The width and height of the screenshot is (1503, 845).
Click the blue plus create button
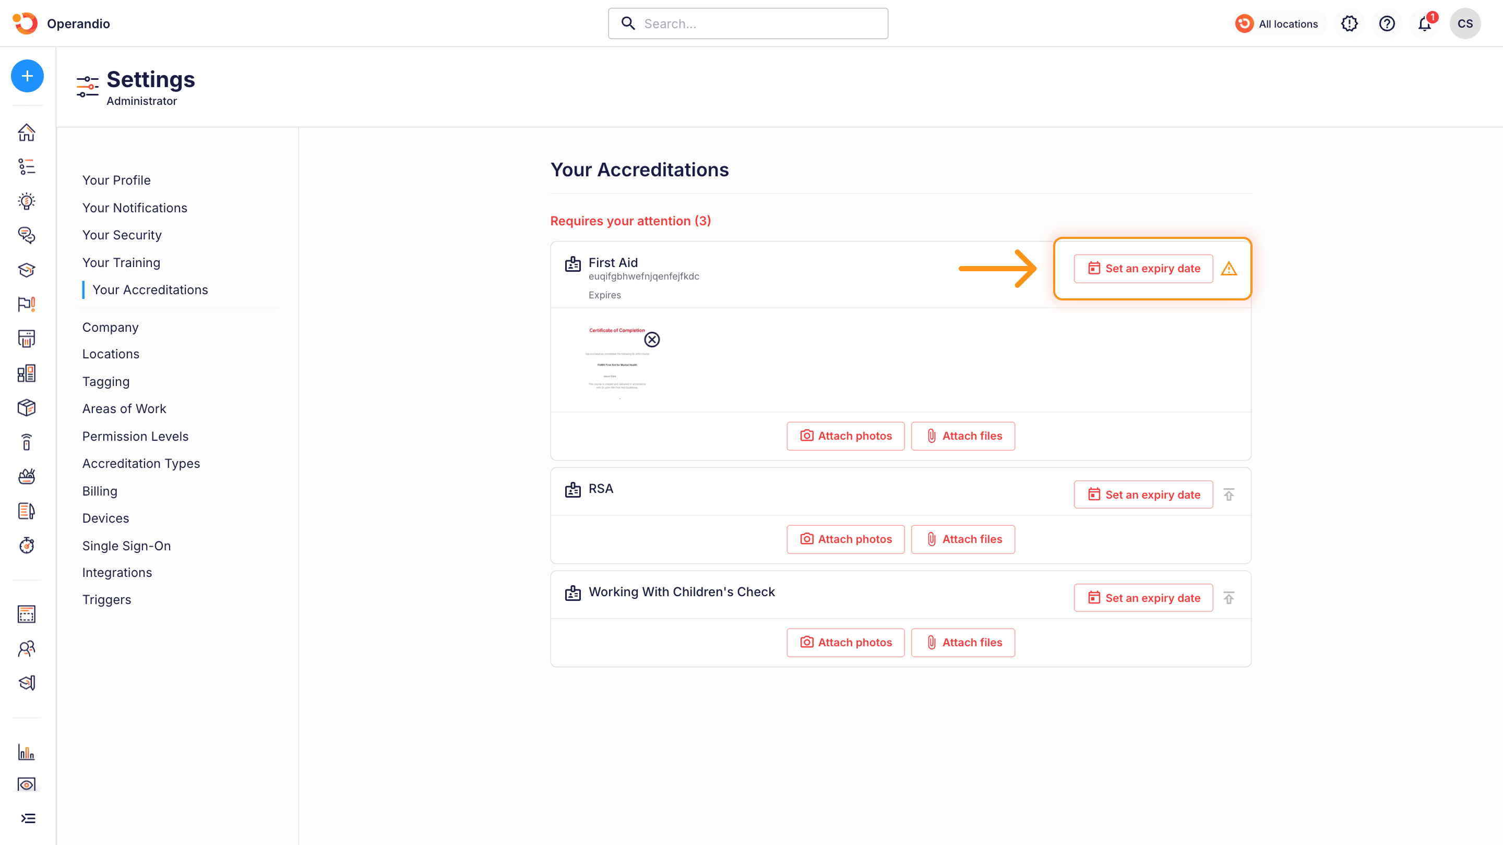(x=27, y=76)
